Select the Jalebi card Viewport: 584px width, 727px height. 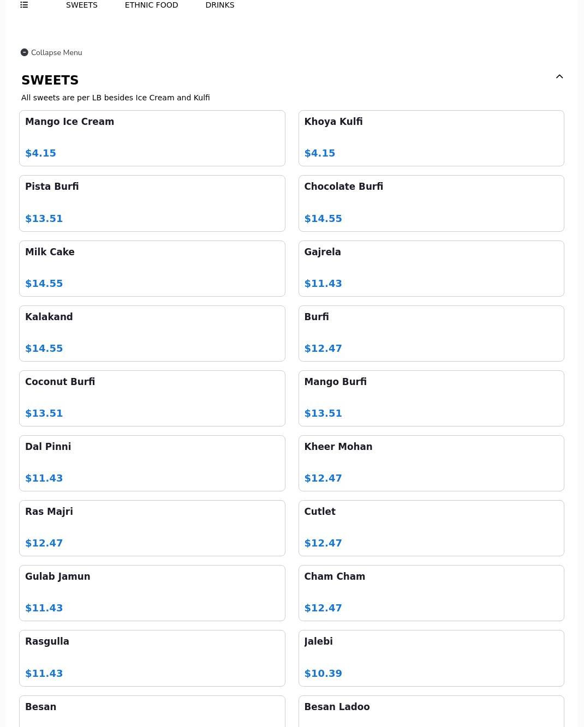[431, 658]
